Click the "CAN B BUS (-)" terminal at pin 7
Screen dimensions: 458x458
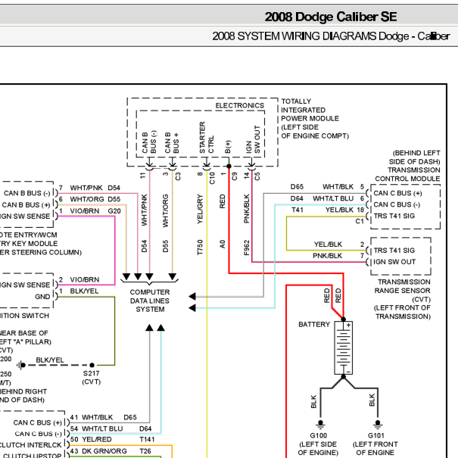[x=26, y=193]
